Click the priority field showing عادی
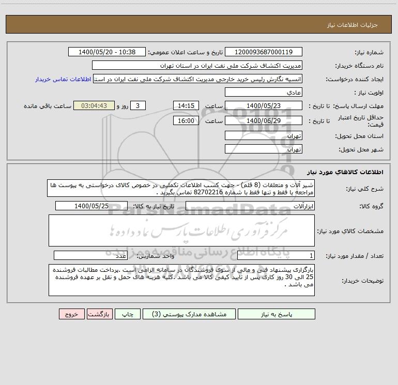This screenshot has width=398, height=385. 264,92
